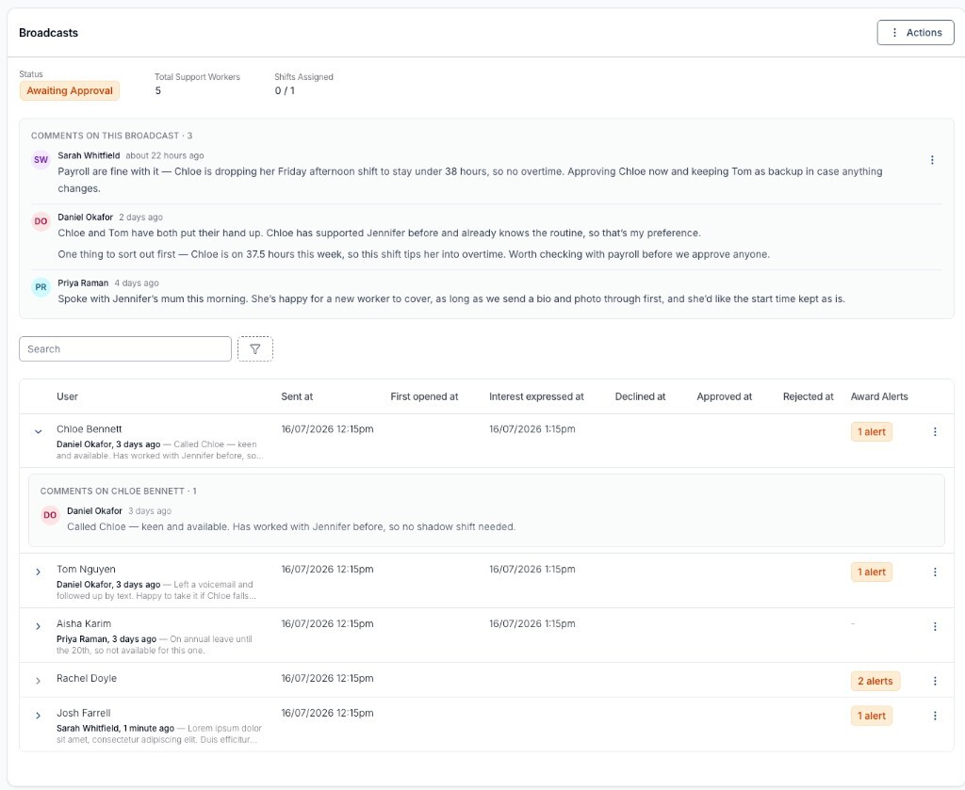Click the First opened at column header
Screen dimensions: 965x790
point(424,396)
